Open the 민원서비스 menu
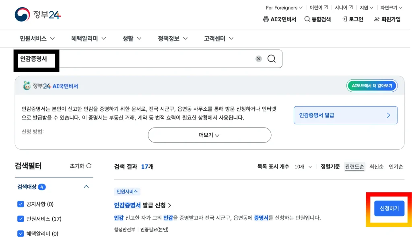 click(37, 38)
